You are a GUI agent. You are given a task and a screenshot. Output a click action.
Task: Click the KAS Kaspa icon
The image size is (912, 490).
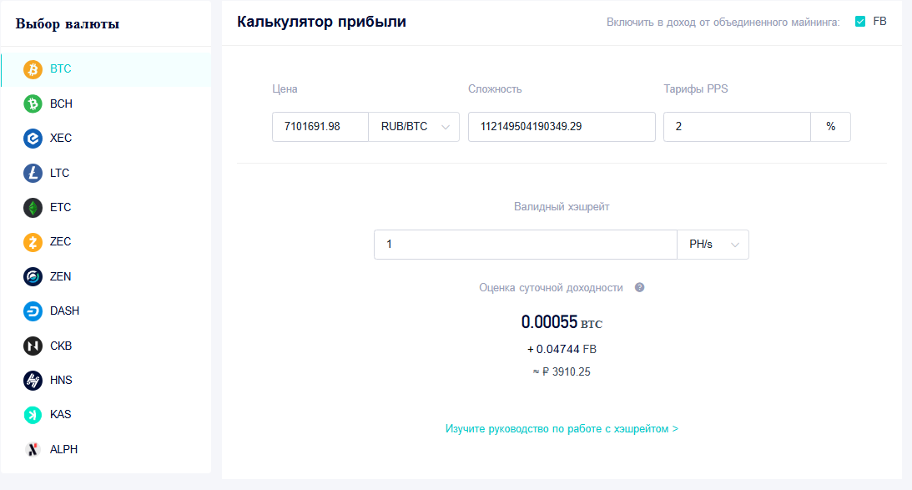(33, 414)
